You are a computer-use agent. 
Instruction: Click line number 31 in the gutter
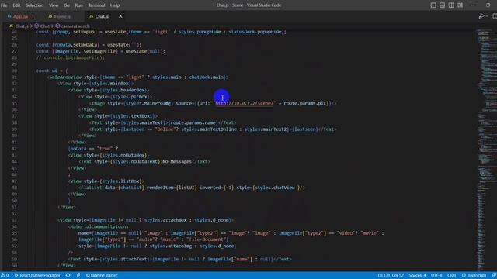(14, 77)
